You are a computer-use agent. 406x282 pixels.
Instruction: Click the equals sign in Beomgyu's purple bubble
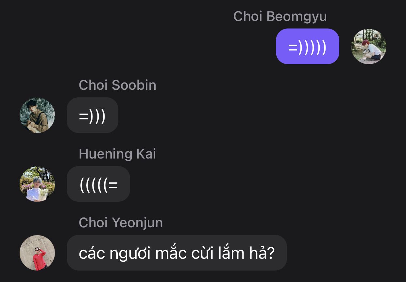293,47
